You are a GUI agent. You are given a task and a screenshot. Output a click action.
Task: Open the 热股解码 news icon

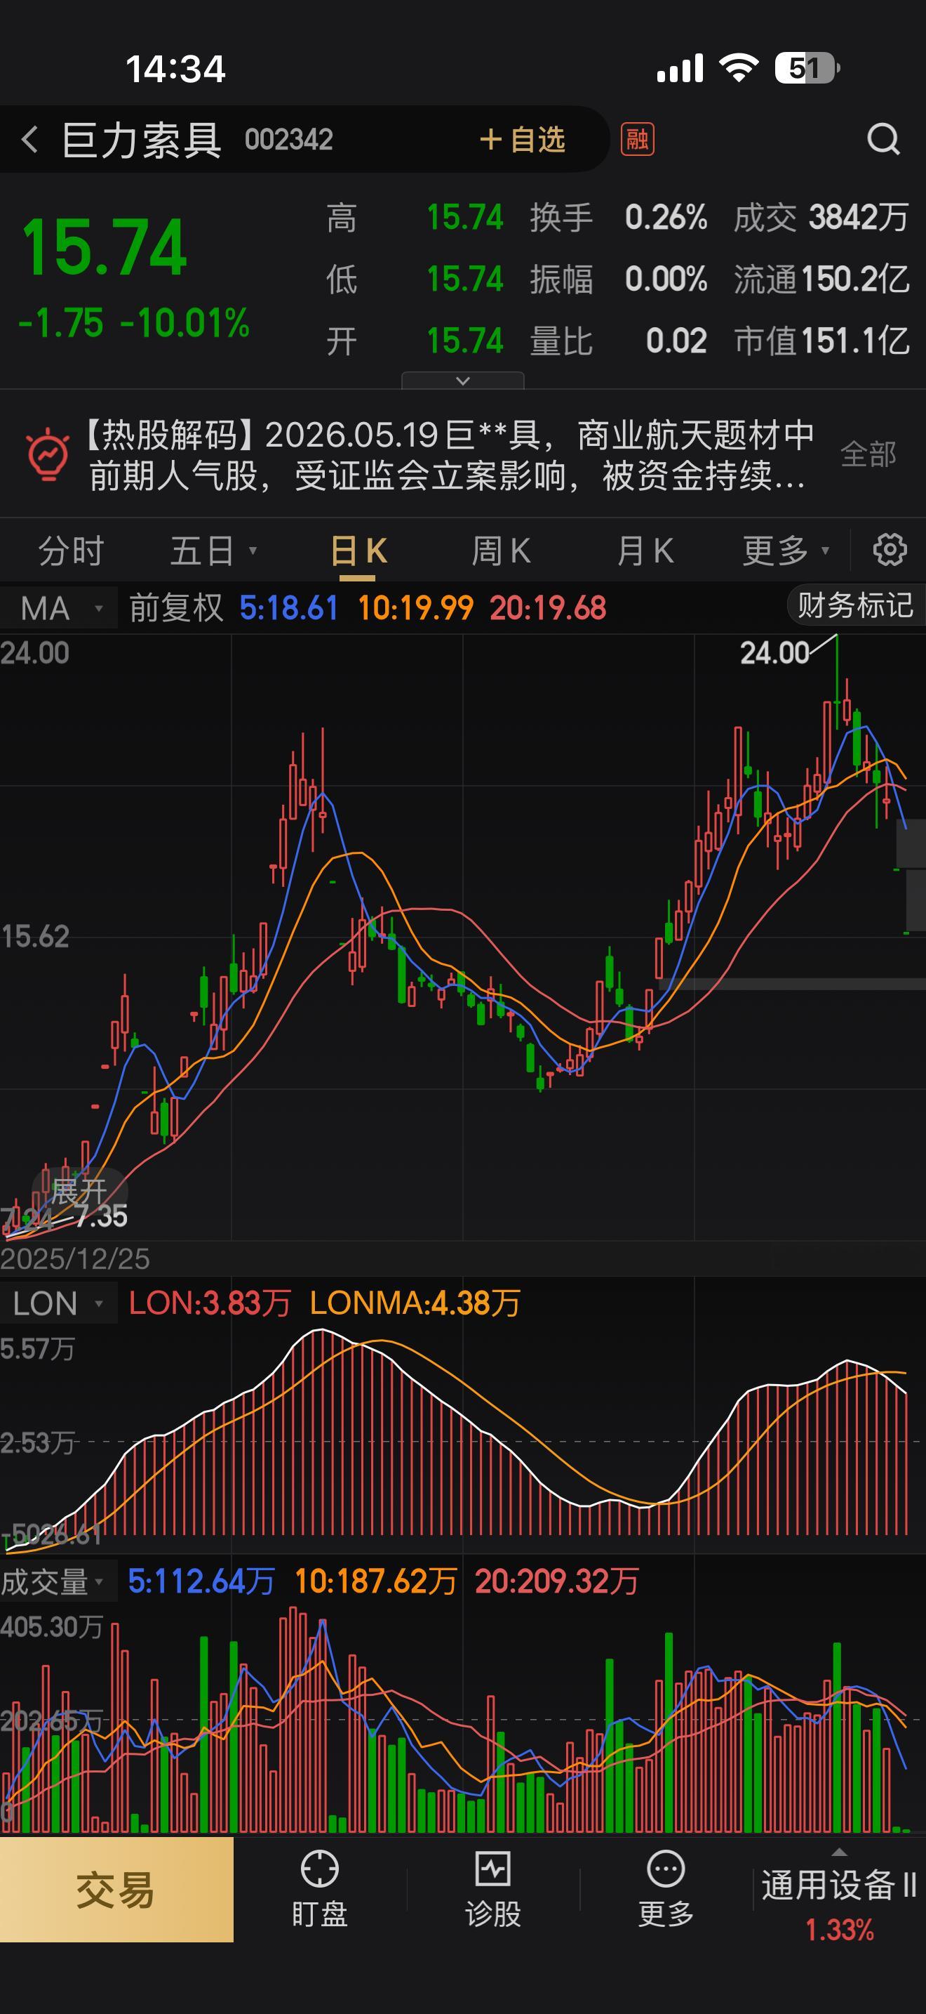[x=48, y=454]
